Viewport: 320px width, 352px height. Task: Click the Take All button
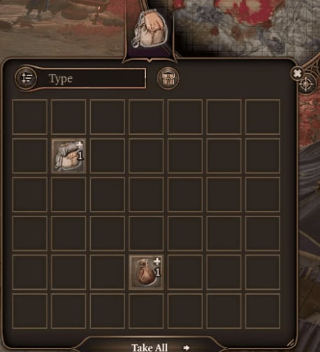click(x=150, y=348)
